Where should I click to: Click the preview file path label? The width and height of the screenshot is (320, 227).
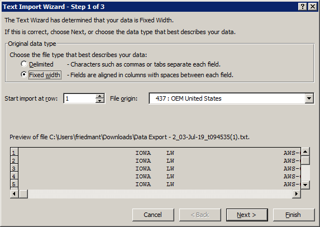pos(130,137)
